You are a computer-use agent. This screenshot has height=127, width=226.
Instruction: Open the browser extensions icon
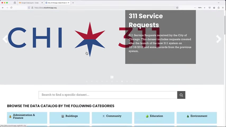219,8
